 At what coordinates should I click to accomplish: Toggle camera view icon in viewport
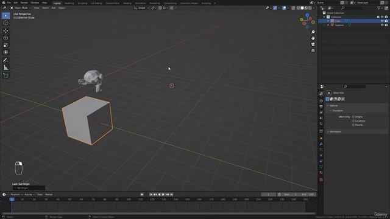pos(313,44)
